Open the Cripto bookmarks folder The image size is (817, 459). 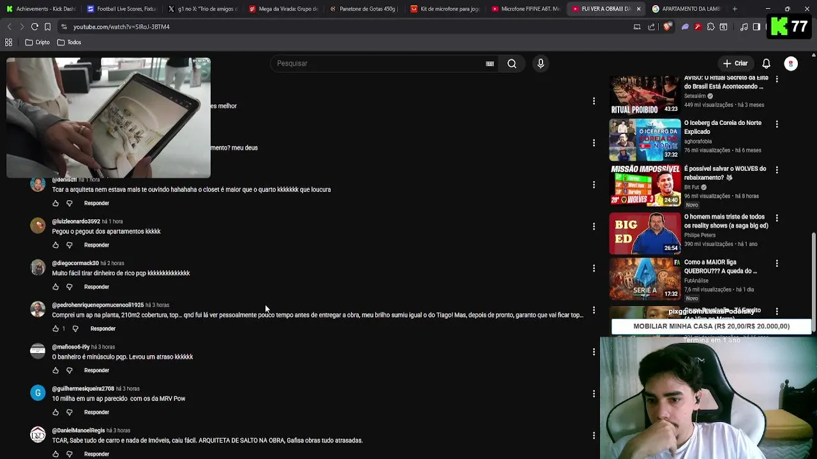click(38, 42)
